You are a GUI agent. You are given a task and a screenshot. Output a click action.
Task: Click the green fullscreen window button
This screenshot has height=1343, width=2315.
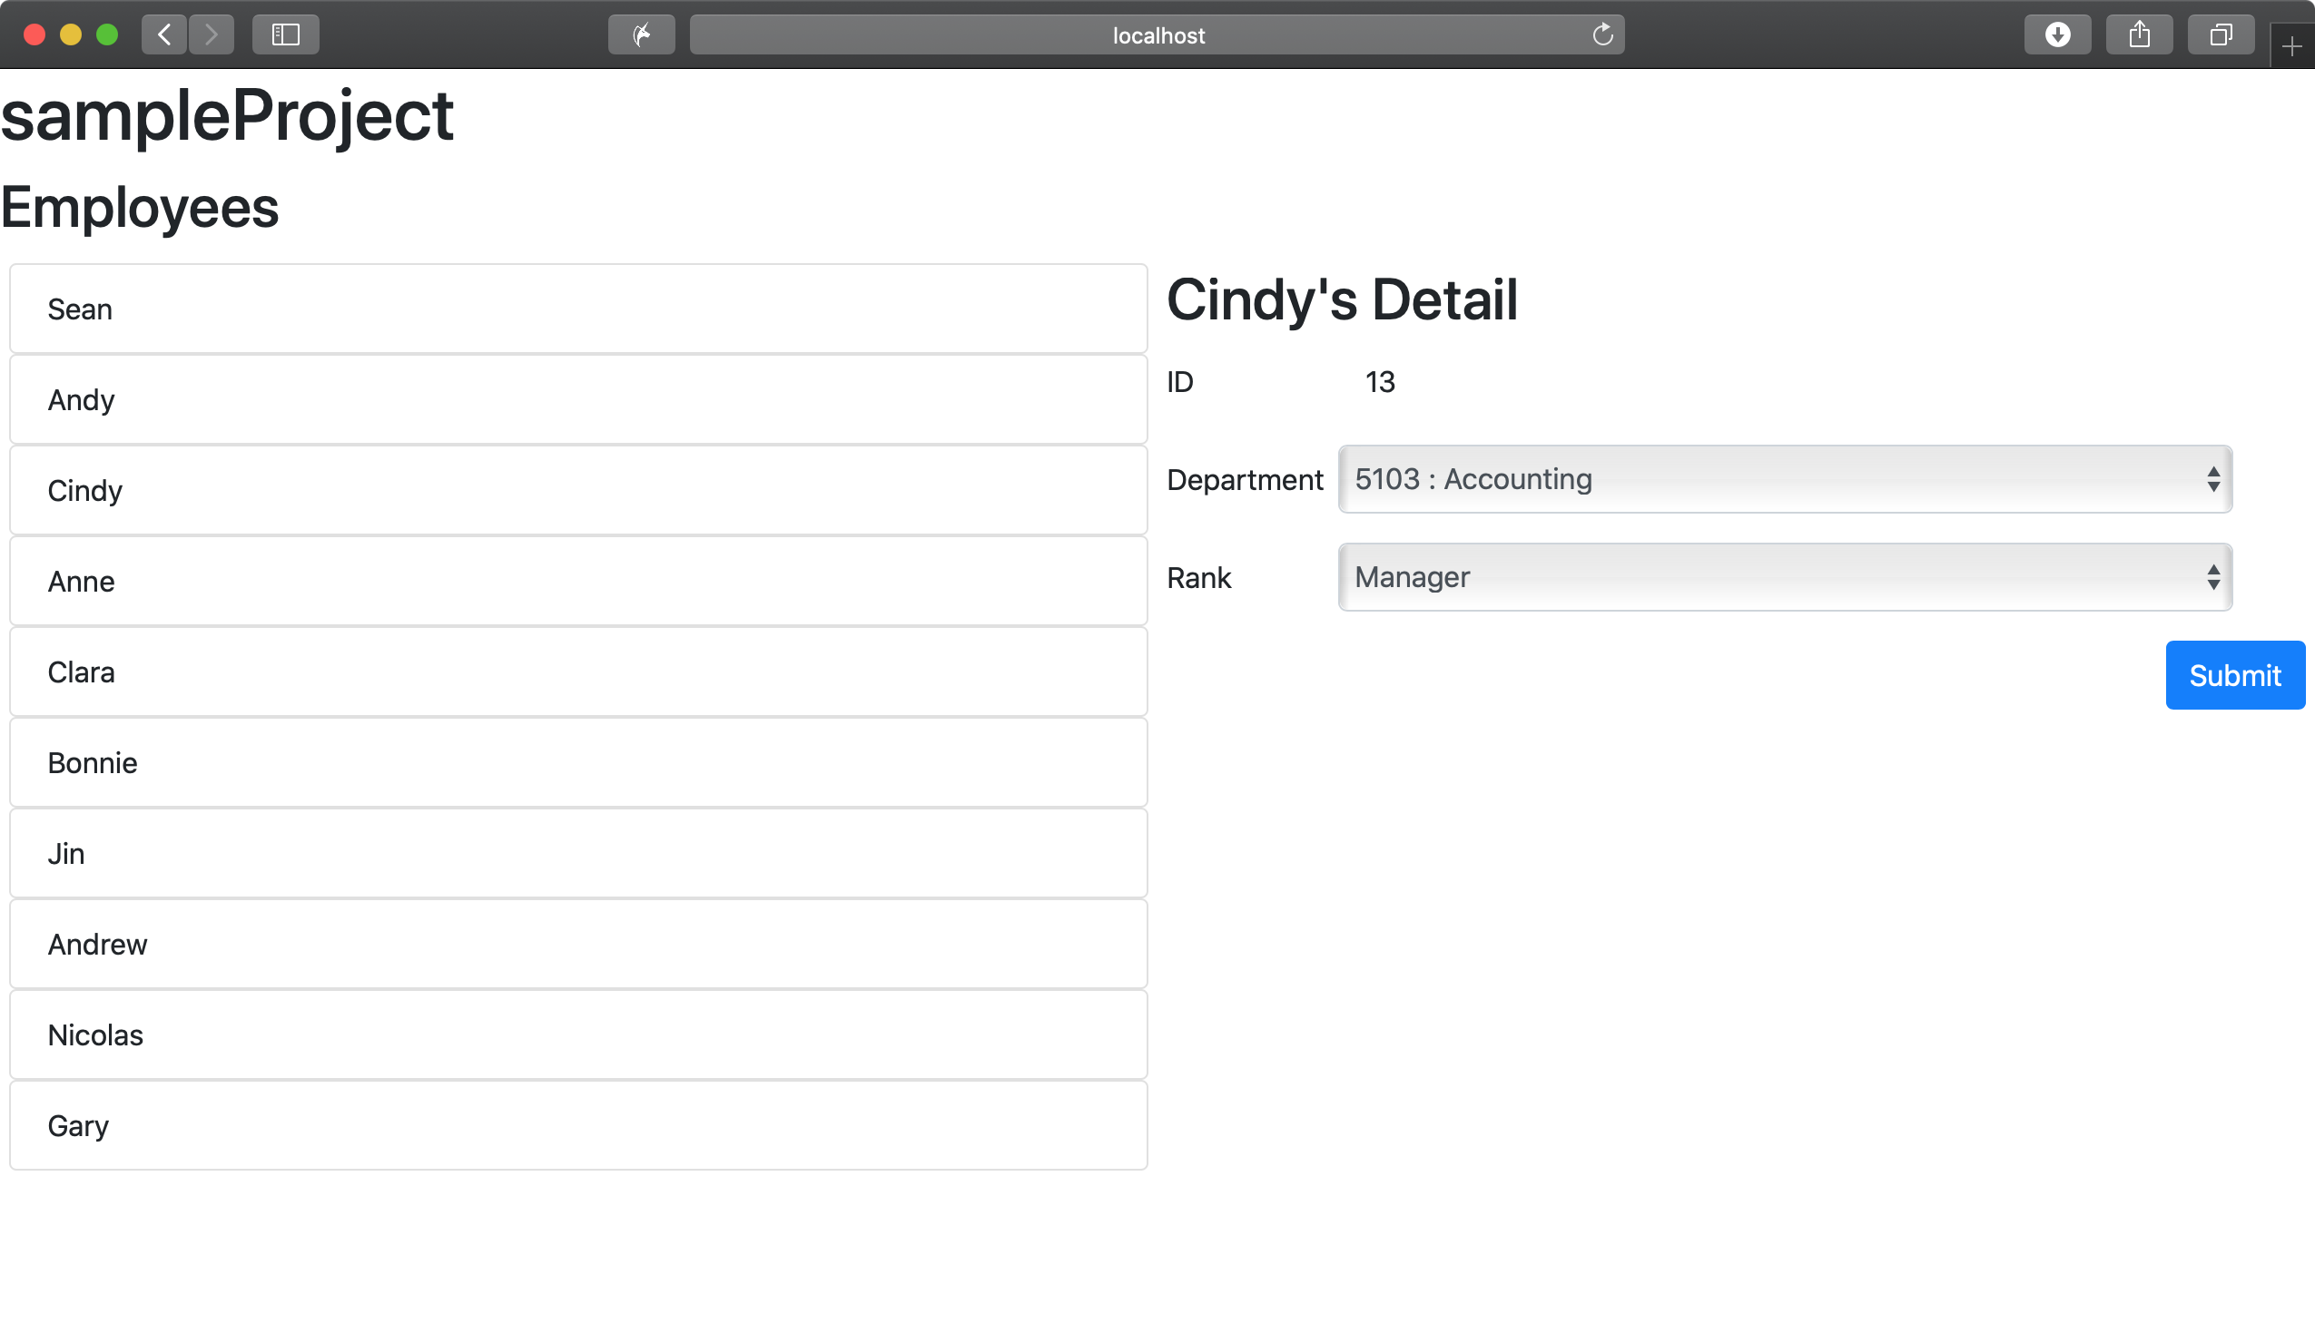(x=107, y=34)
